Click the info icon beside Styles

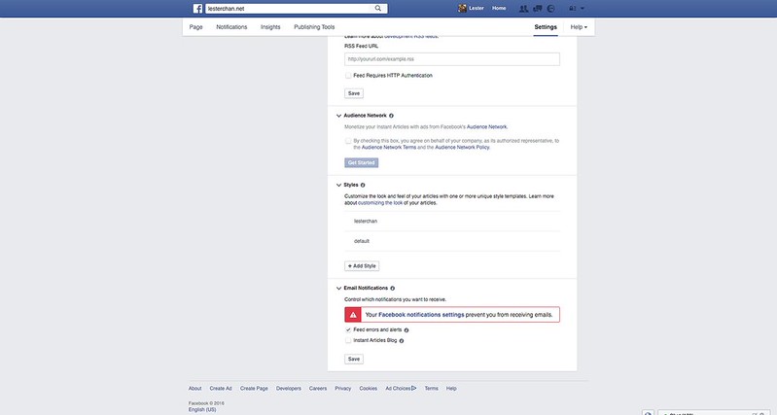click(x=363, y=185)
